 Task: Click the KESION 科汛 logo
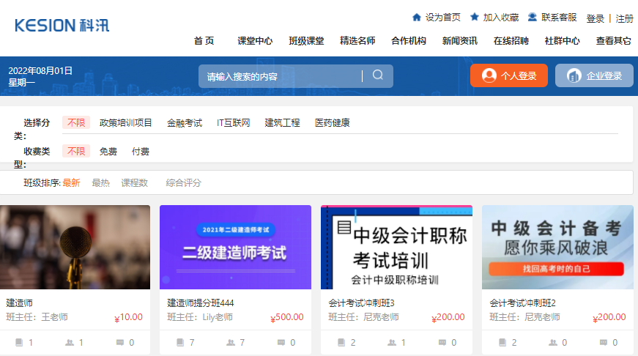62,25
